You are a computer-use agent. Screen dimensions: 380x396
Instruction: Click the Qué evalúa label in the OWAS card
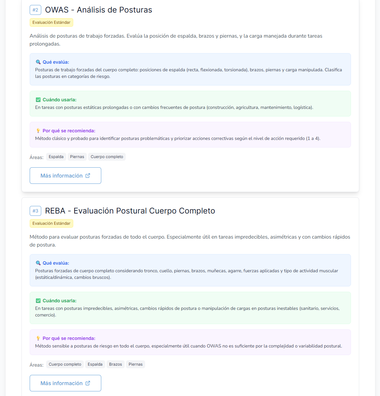[x=56, y=62]
